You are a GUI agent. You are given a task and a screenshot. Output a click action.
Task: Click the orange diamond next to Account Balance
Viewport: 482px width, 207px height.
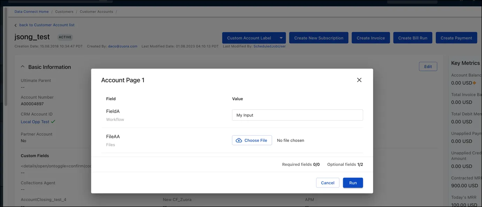[474, 83]
